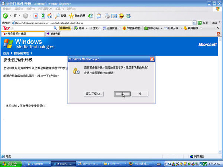Click the yellow smiley face icon
The width and height of the screenshot is (223, 167).
[x=121, y=16]
